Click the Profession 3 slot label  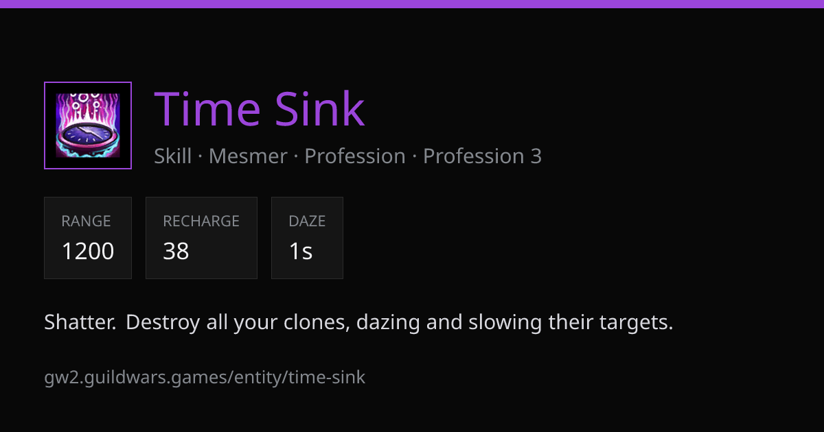pyautogui.click(x=483, y=156)
